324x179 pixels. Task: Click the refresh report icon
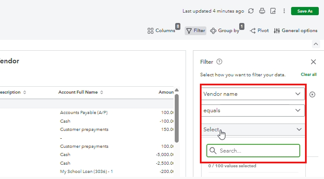pyautogui.click(x=251, y=11)
